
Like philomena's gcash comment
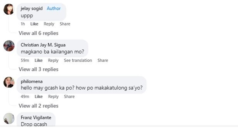point(38,97)
